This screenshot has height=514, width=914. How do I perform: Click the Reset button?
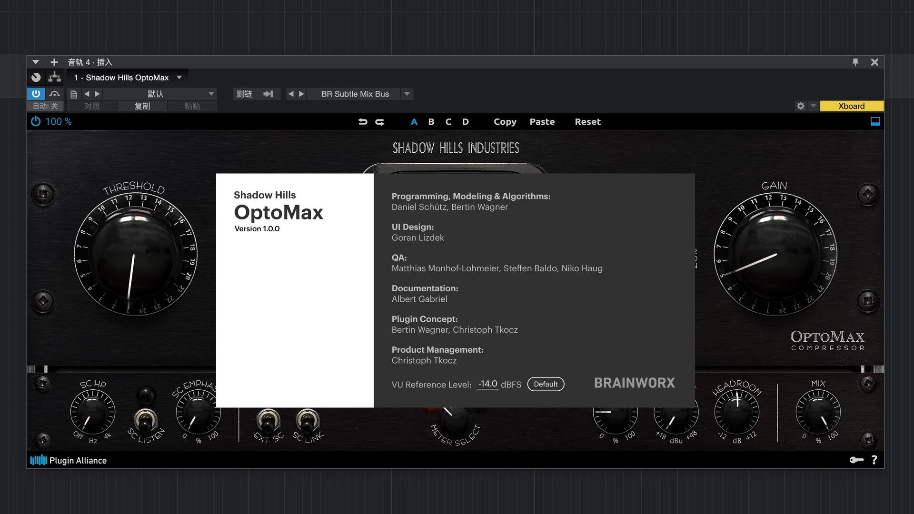click(x=587, y=122)
